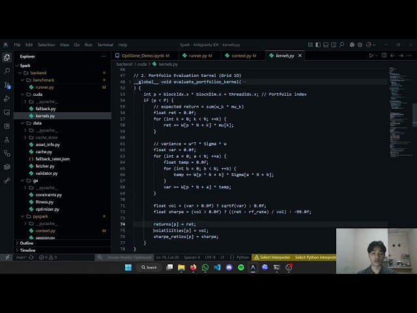This screenshot has width=417, height=313.
Task: Click the remote window icon in status bar
Action: [7, 258]
